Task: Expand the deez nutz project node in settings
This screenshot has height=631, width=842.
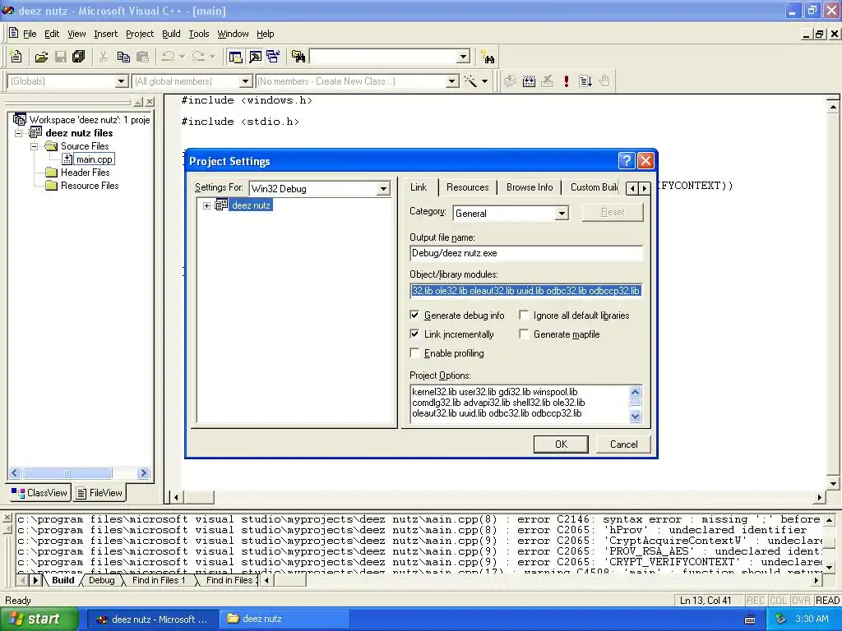Action: tap(206, 205)
